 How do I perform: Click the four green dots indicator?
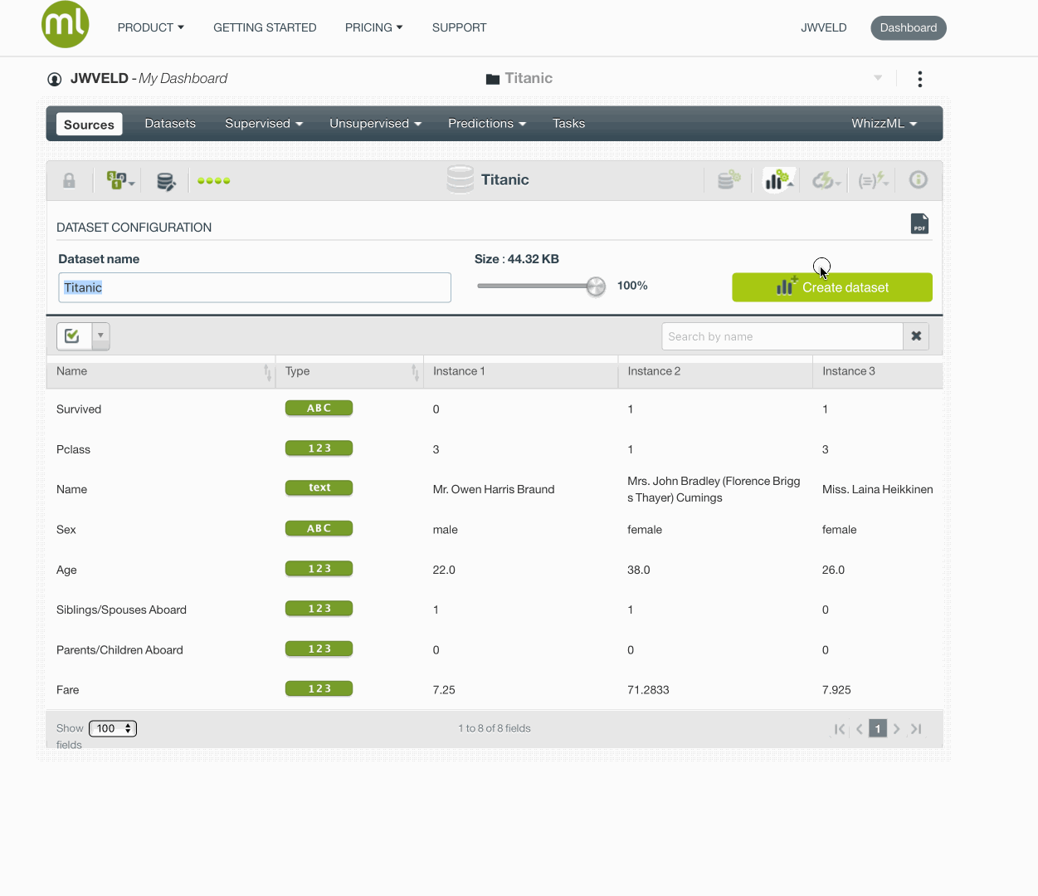click(214, 180)
